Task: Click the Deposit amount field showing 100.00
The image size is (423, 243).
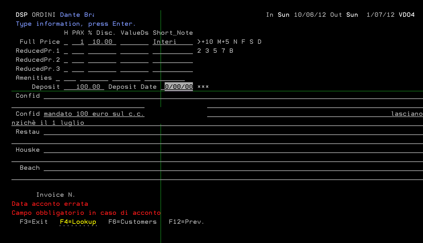Action: [84, 87]
